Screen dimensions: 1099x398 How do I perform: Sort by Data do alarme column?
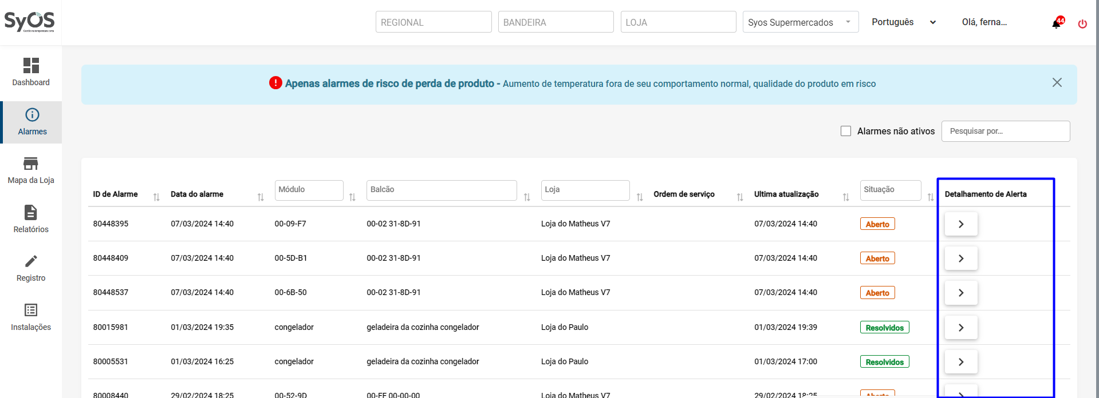click(x=261, y=197)
